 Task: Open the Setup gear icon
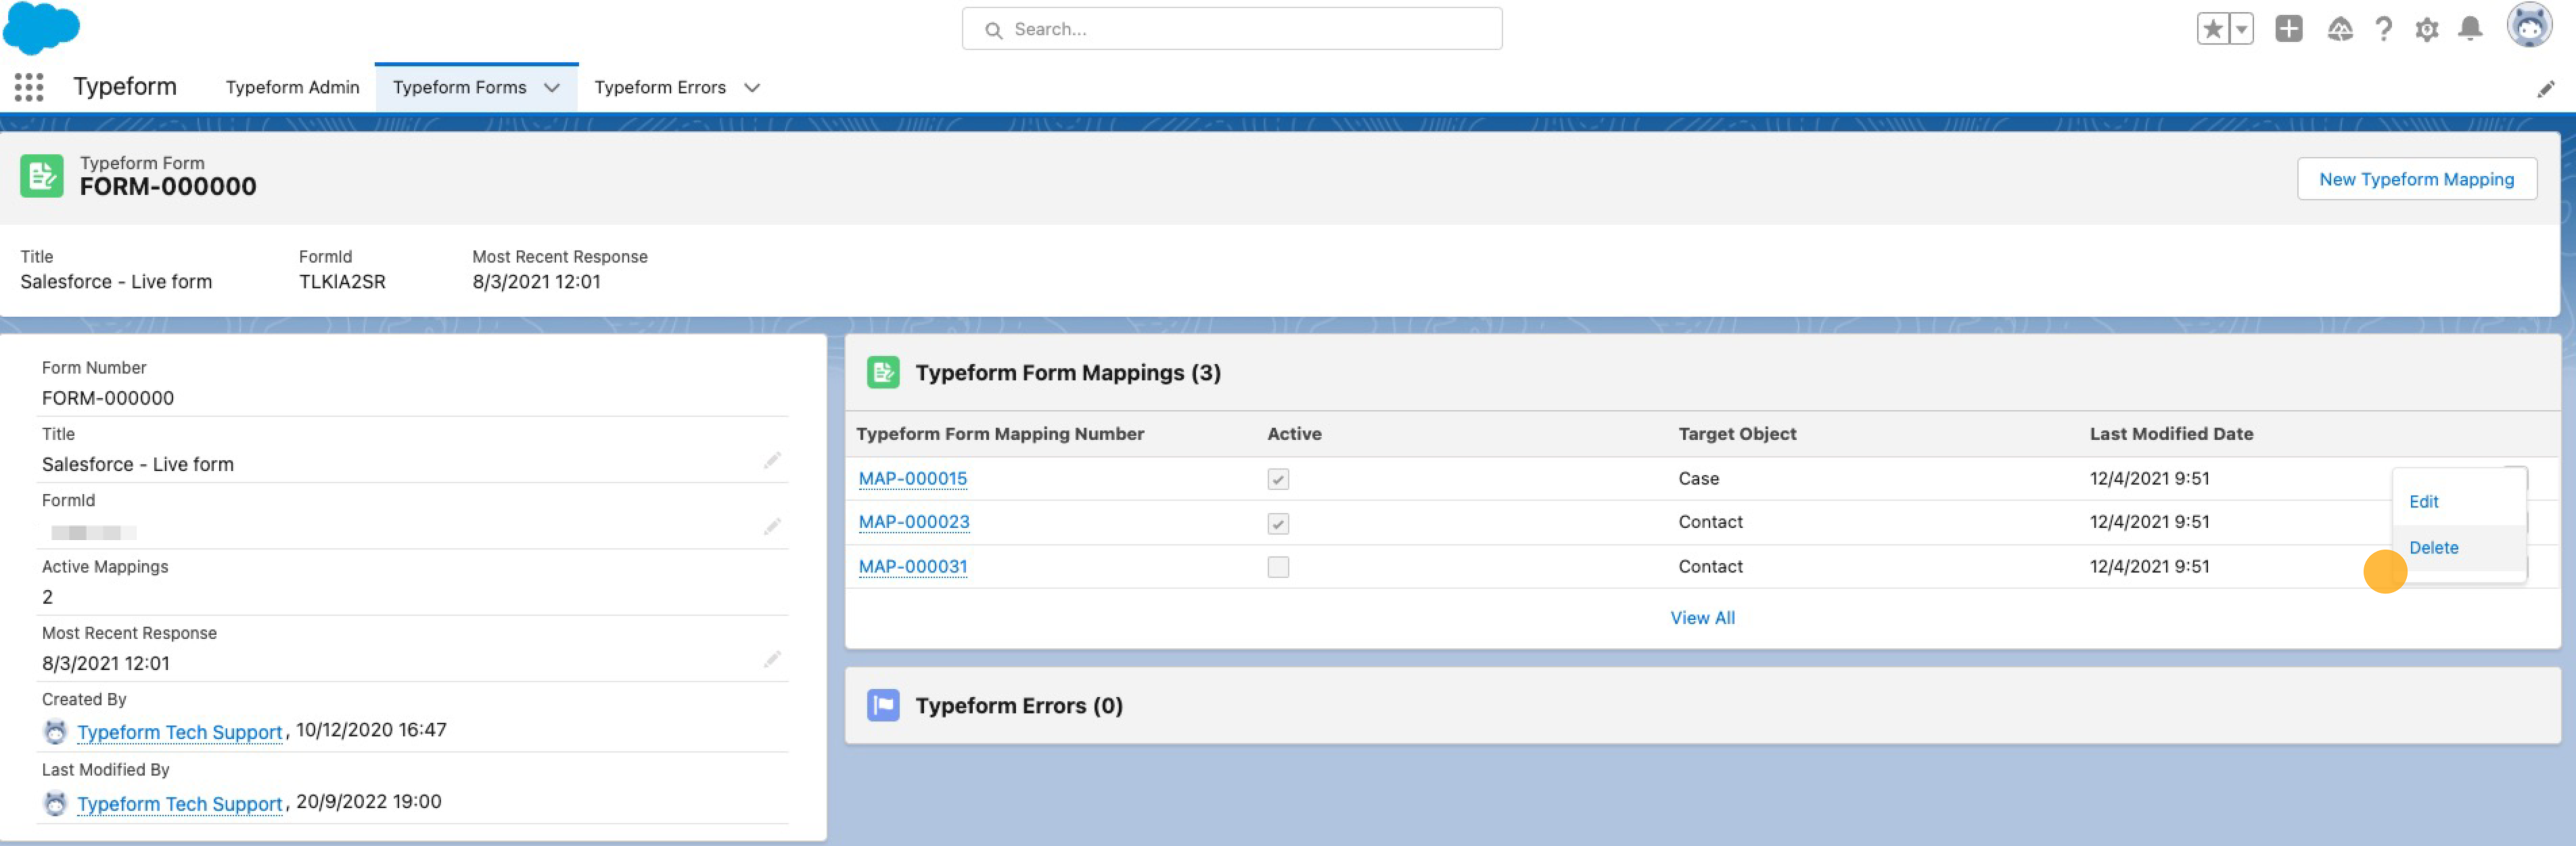coord(2427,29)
